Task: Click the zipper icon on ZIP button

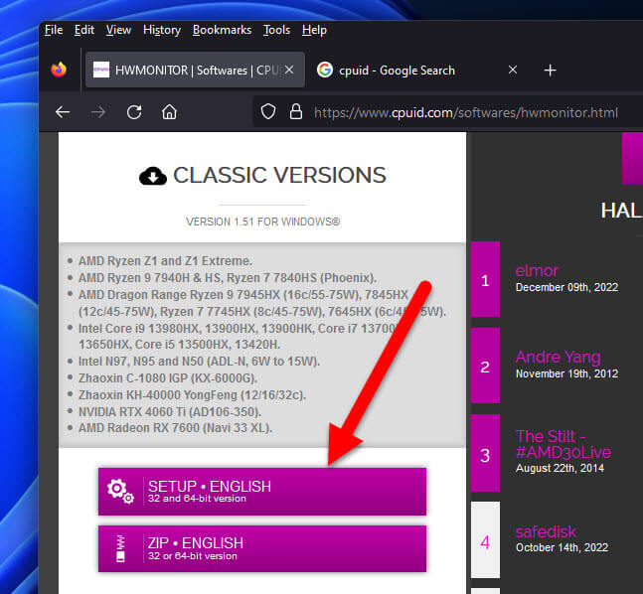Action: (120, 548)
